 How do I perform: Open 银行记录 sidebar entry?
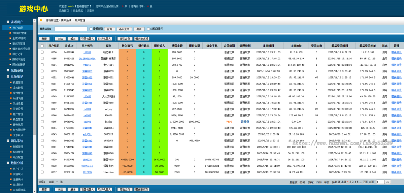(x=18, y=54)
